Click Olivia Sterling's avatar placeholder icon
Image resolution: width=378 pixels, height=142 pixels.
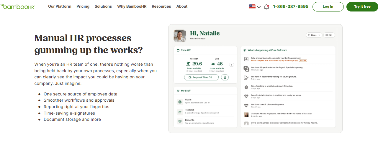click(x=246, y=123)
